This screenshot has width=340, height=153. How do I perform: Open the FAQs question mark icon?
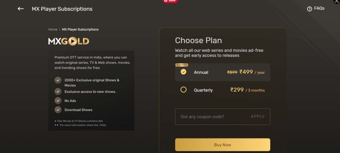point(309,9)
